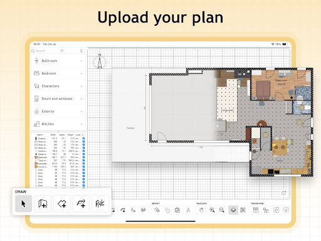
Task: Select the Terrace label on the plan
Action: point(130,128)
